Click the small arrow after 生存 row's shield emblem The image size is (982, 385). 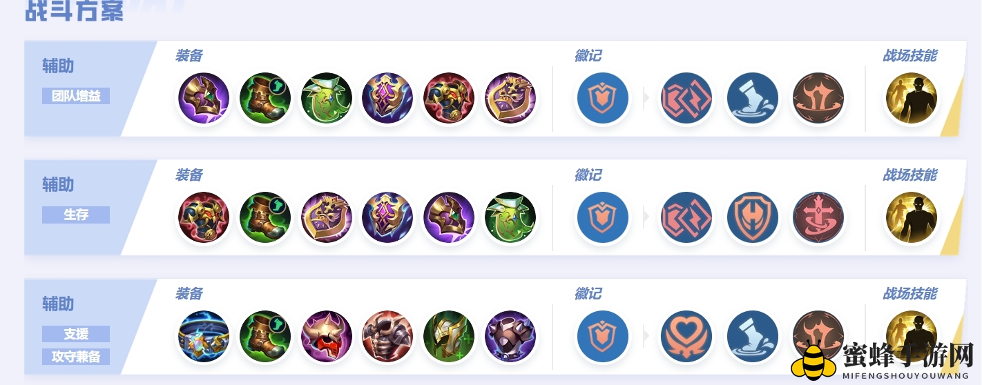pyautogui.click(x=646, y=217)
